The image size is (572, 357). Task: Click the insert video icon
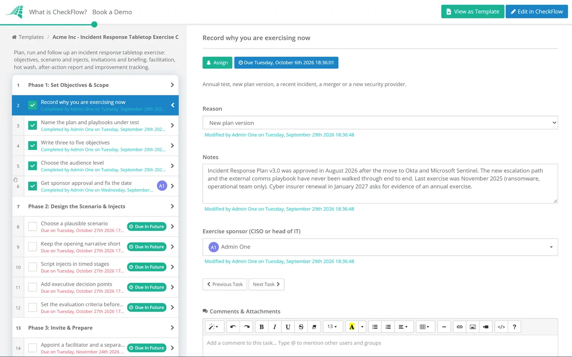486,327
